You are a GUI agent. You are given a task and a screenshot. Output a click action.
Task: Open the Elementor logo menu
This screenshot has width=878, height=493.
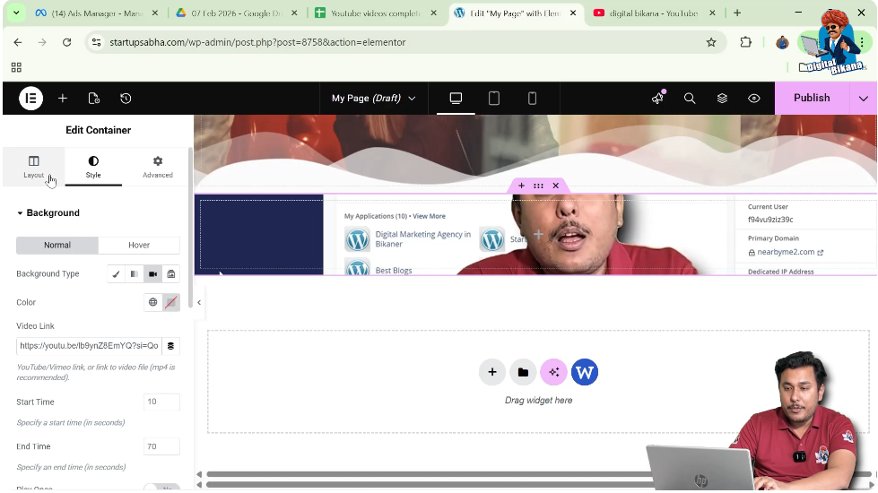30,99
